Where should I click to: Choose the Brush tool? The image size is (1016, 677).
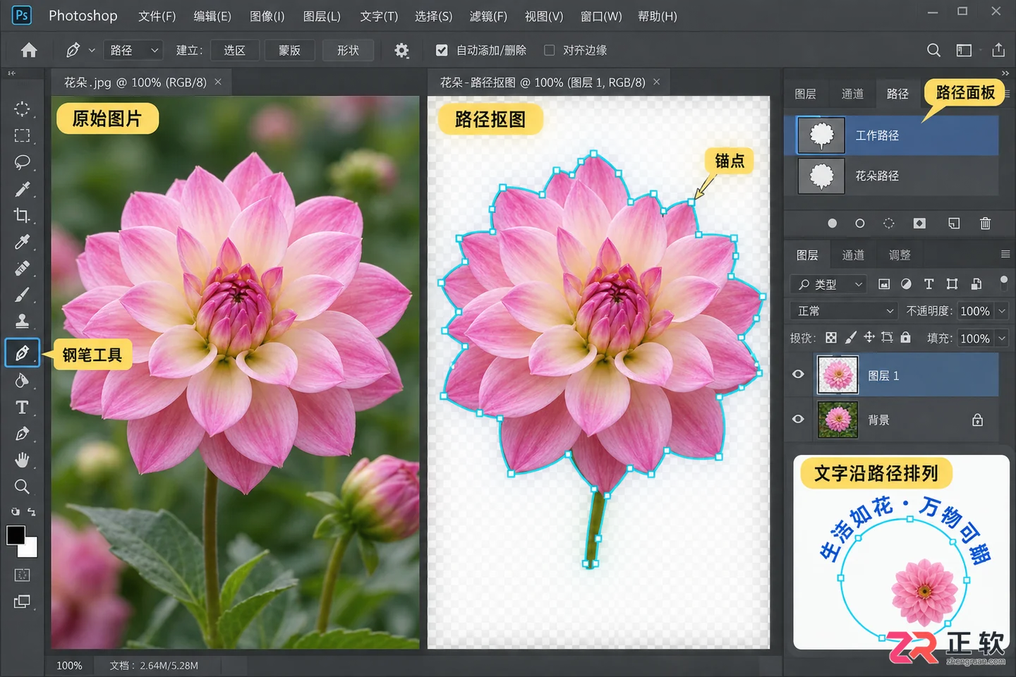tap(22, 295)
